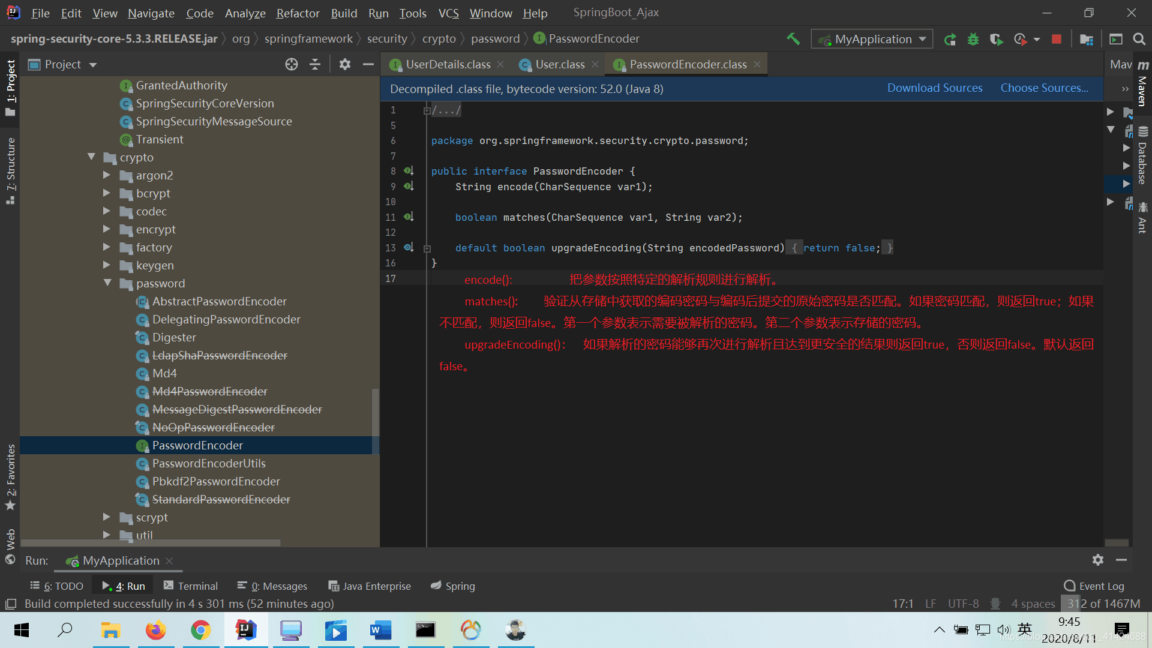Screen dimensions: 1152x648
Task: Click the memory indicator 312 of 1467M
Action: click(1103, 604)
